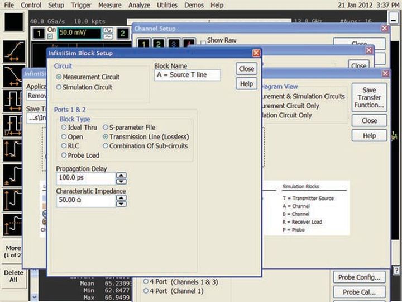Click the channel 1 button in main toolbar

(x=39, y=33)
